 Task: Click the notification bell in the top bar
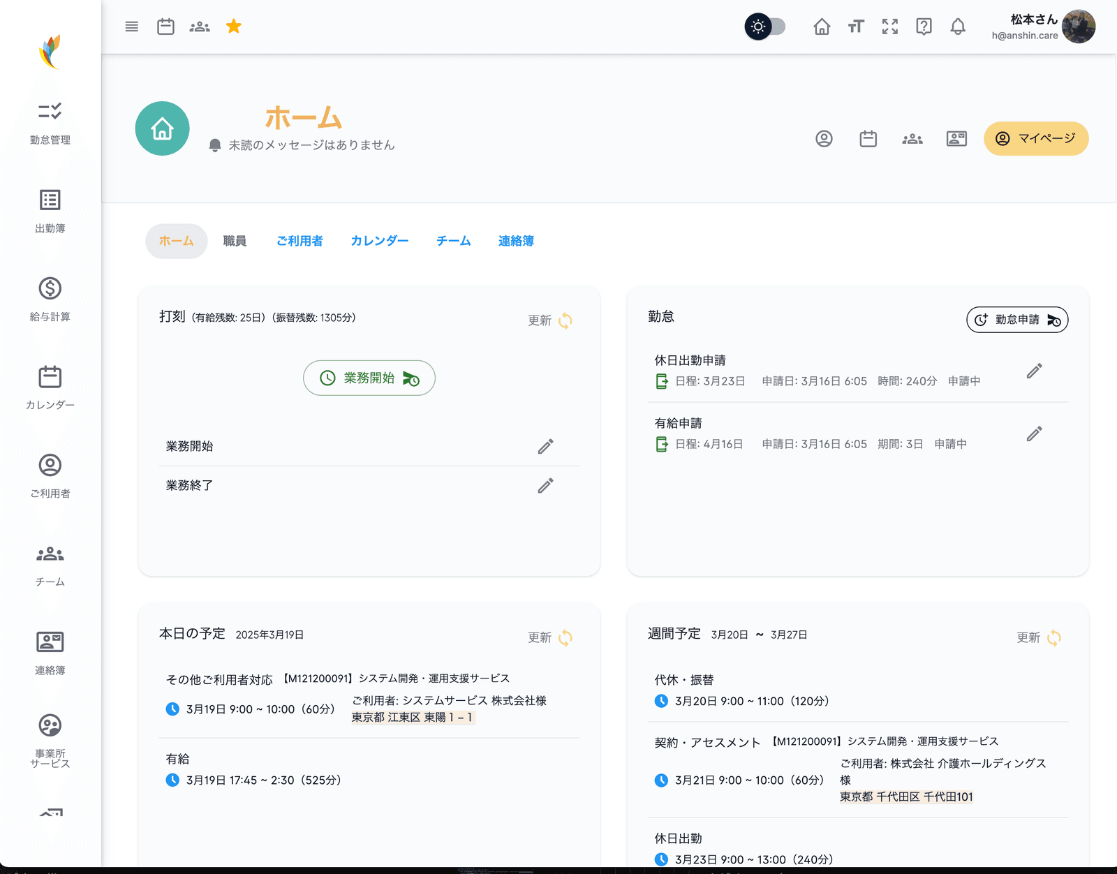pos(958,27)
